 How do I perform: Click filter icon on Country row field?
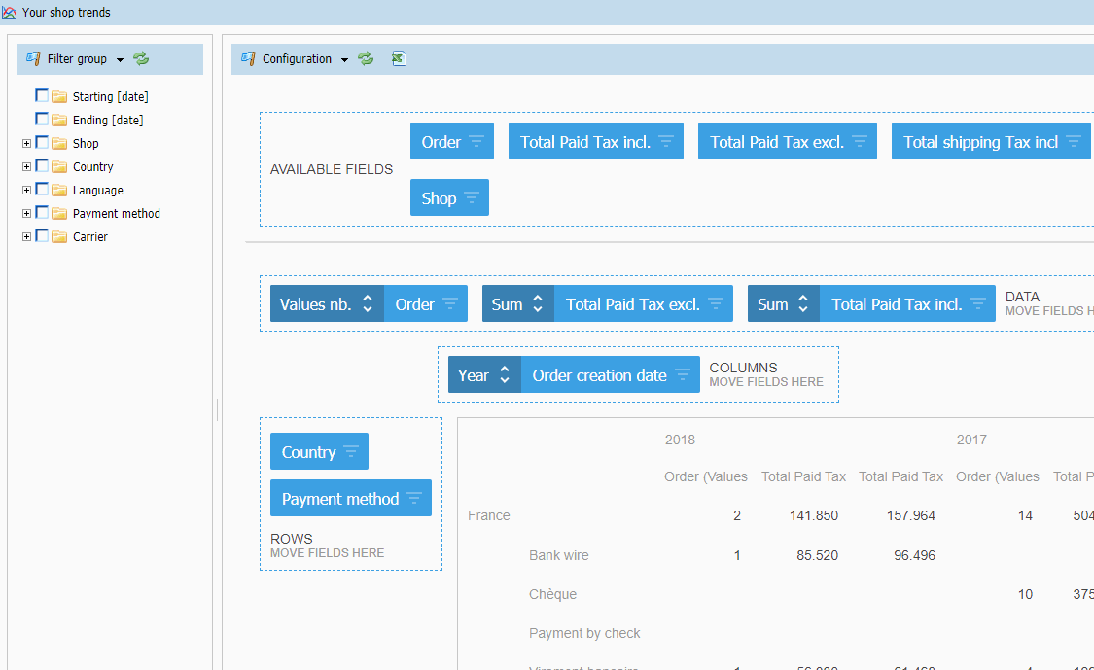(x=351, y=452)
